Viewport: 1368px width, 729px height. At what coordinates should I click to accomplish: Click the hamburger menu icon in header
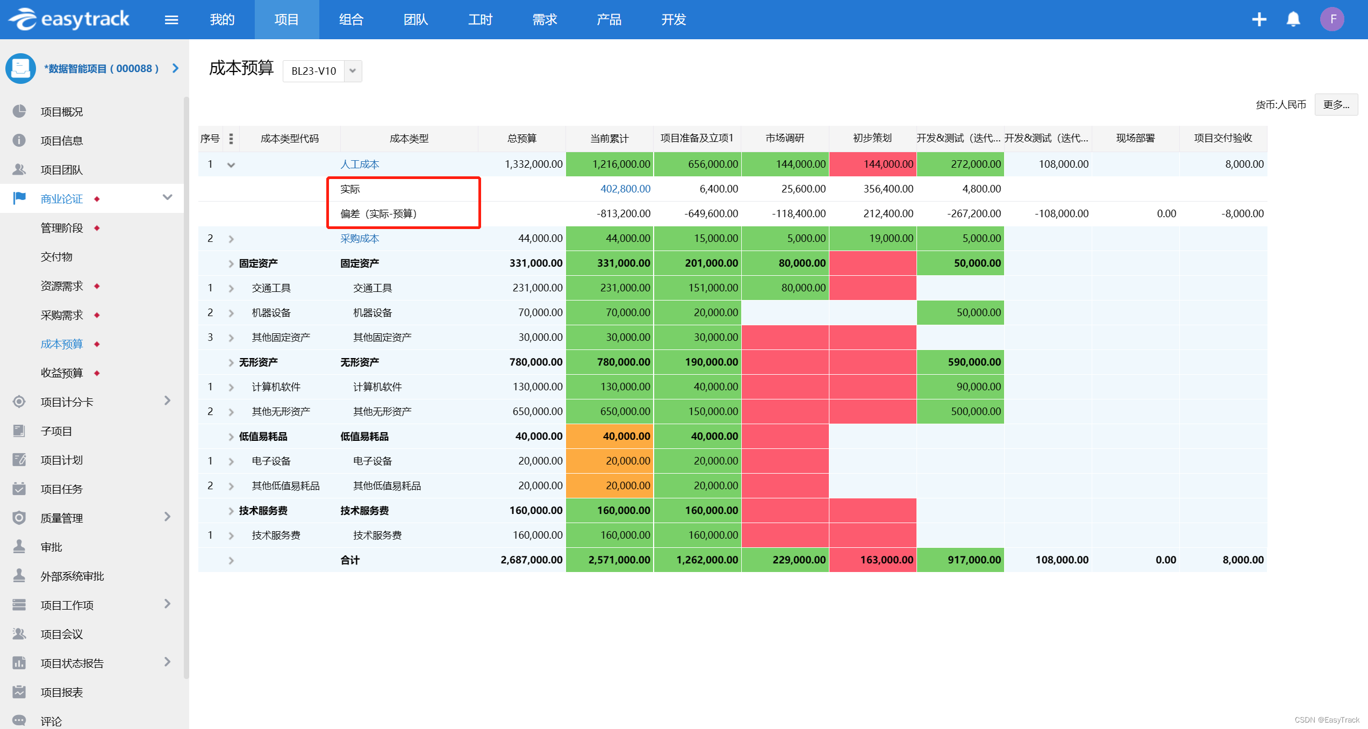tap(171, 20)
